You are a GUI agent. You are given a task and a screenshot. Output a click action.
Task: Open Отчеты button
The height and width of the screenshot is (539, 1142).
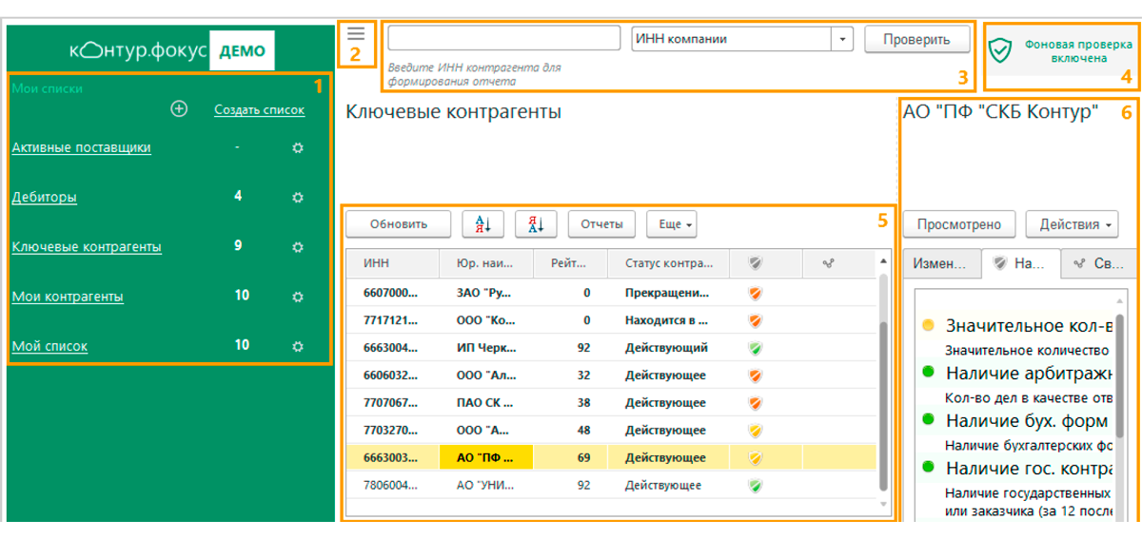[601, 224]
